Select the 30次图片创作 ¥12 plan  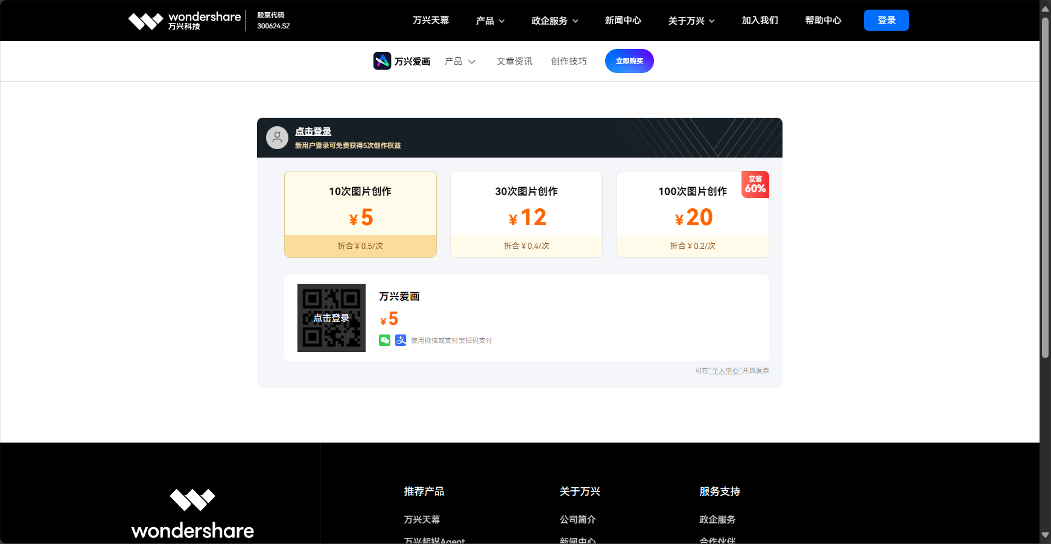pyautogui.click(x=526, y=214)
